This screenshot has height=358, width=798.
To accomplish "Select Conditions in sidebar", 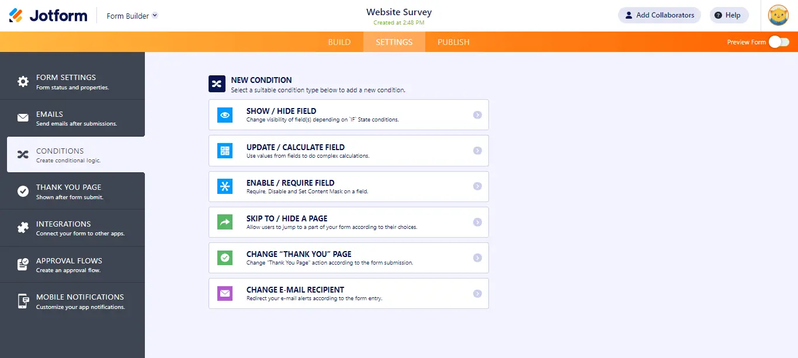I will pyautogui.click(x=76, y=155).
